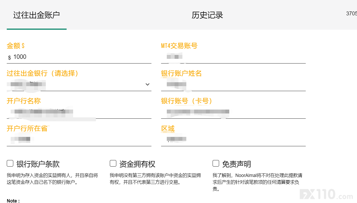This screenshot has width=357, height=203.
Task: Click the MT4交易账号 input field
Action: point(233,57)
